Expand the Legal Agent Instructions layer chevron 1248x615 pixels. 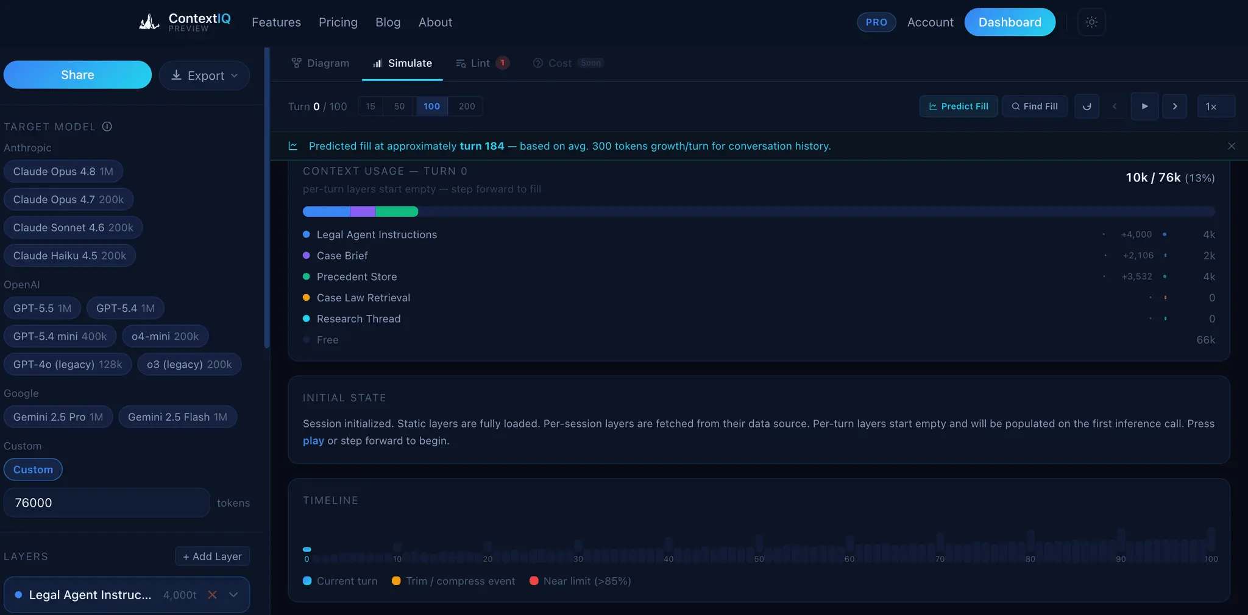(x=233, y=595)
